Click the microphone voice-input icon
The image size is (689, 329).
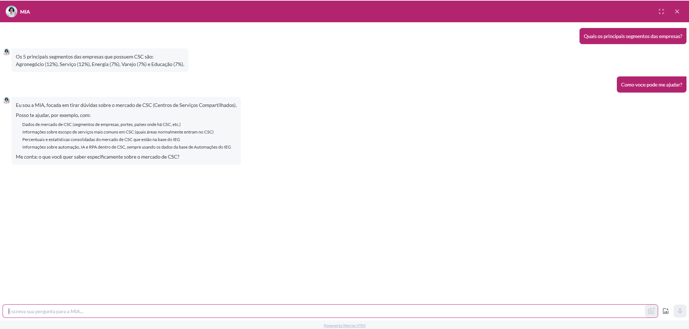pos(680,311)
